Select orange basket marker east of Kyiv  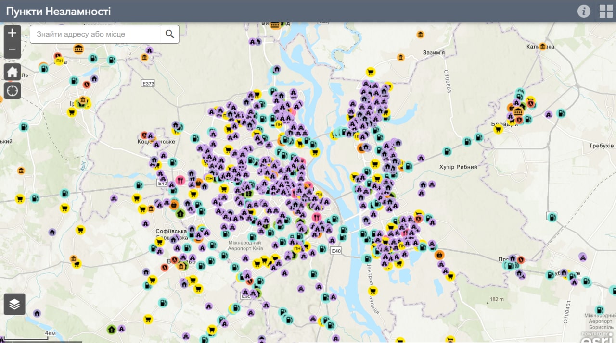(x=439, y=255)
